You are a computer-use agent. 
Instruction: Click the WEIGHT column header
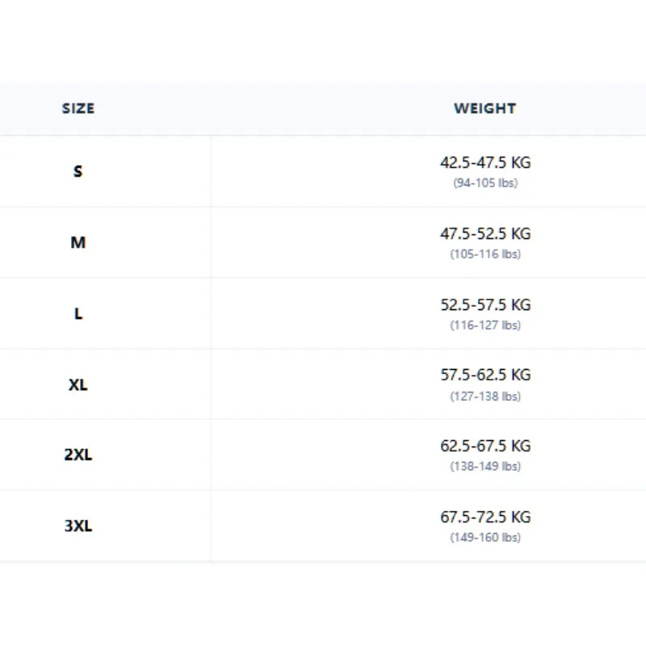[485, 108]
